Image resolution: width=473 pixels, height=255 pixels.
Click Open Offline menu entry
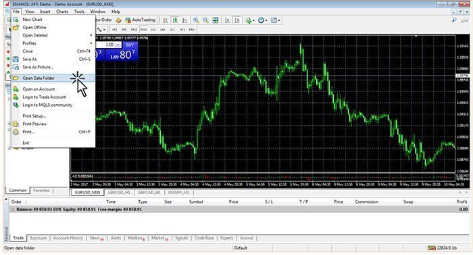[53, 27]
